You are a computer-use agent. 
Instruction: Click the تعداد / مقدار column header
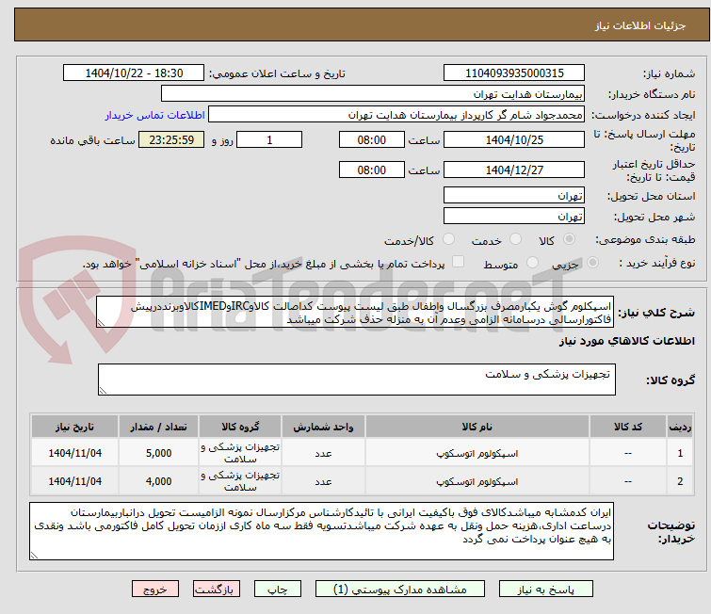(x=159, y=427)
